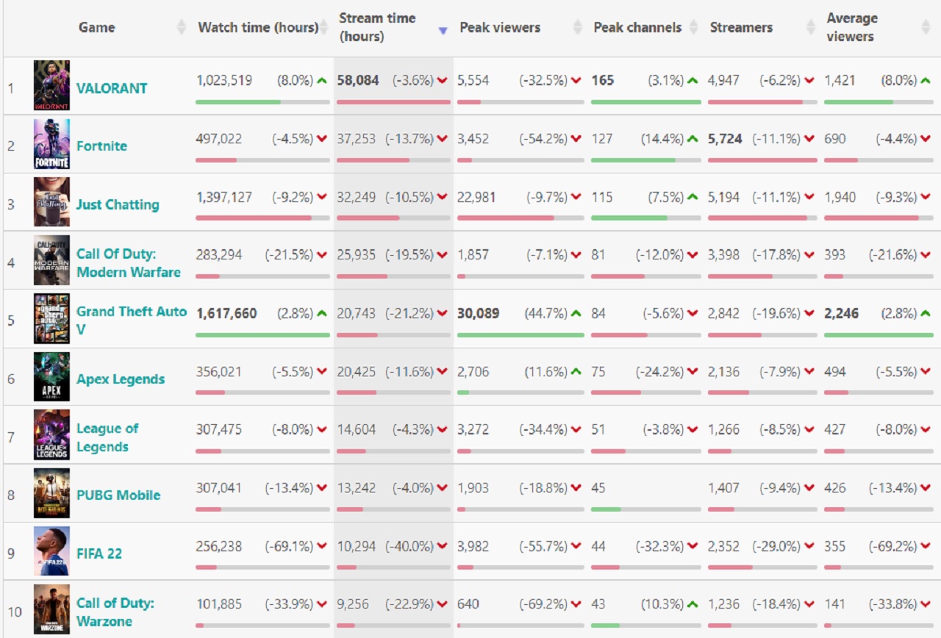Open the Just Chatting link
Viewport: 941px width, 638px height.
pyautogui.click(x=118, y=204)
